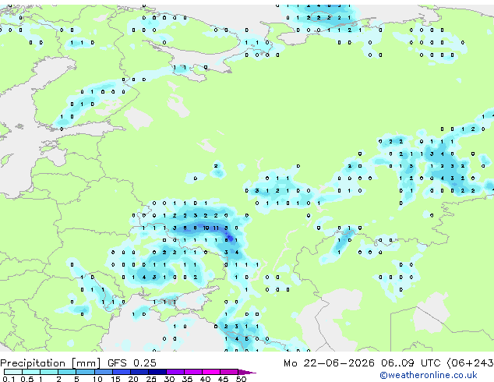Click the legend value label '50'

[x=241, y=379]
